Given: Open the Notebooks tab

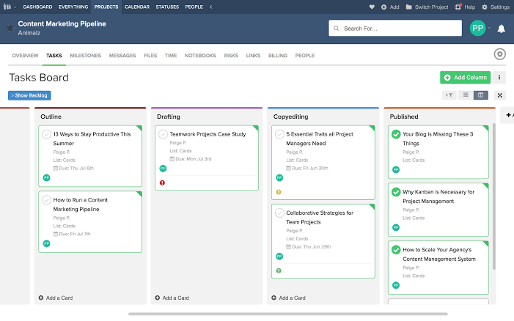Looking at the screenshot, I should tap(200, 56).
